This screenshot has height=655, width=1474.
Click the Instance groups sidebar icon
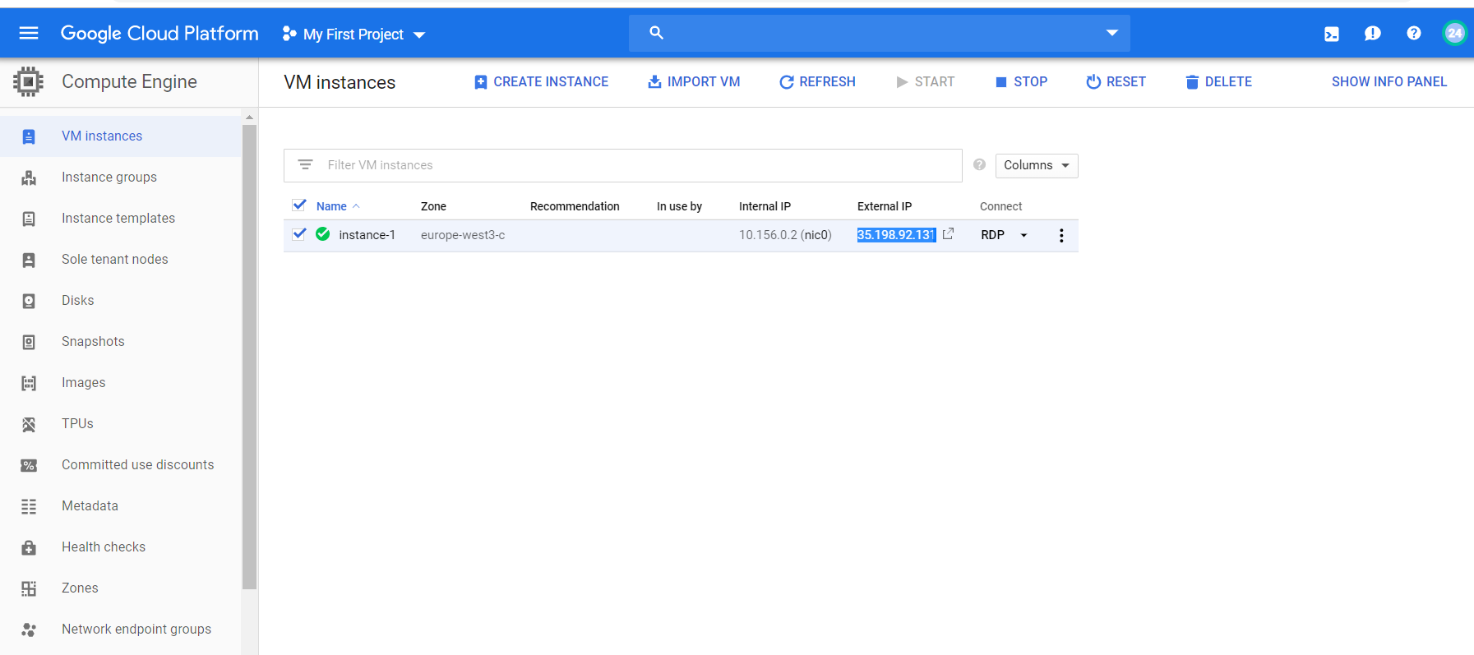pos(29,178)
